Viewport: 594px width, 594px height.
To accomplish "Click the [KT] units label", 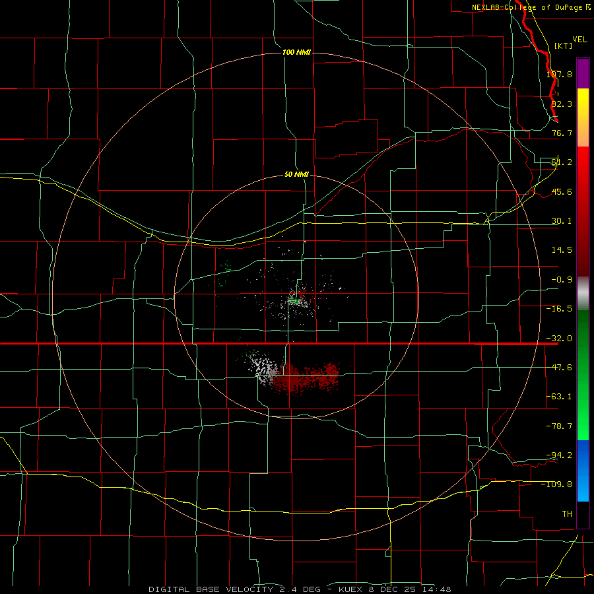I will click(x=564, y=46).
